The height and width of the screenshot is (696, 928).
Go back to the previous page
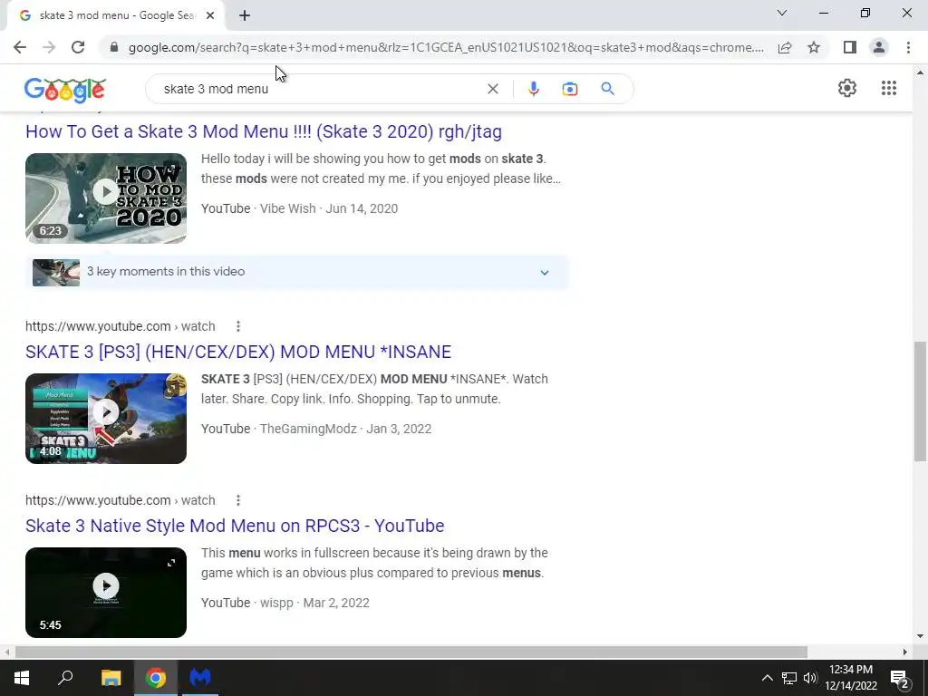tap(20, 47)
